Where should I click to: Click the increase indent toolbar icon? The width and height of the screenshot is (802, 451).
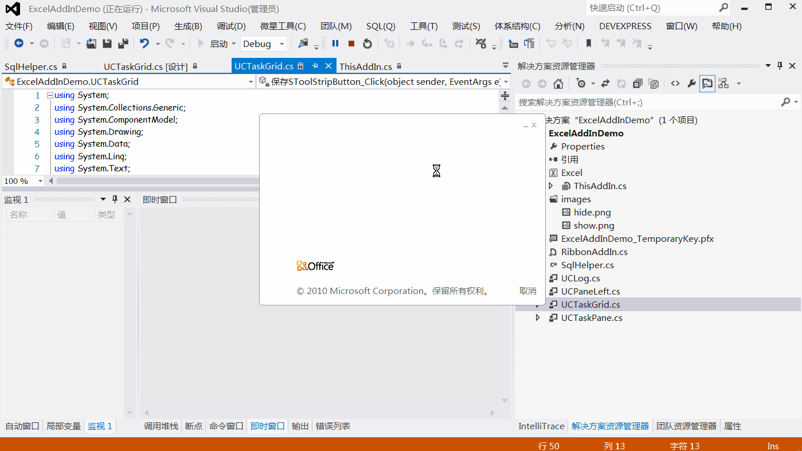pos(529,44)
